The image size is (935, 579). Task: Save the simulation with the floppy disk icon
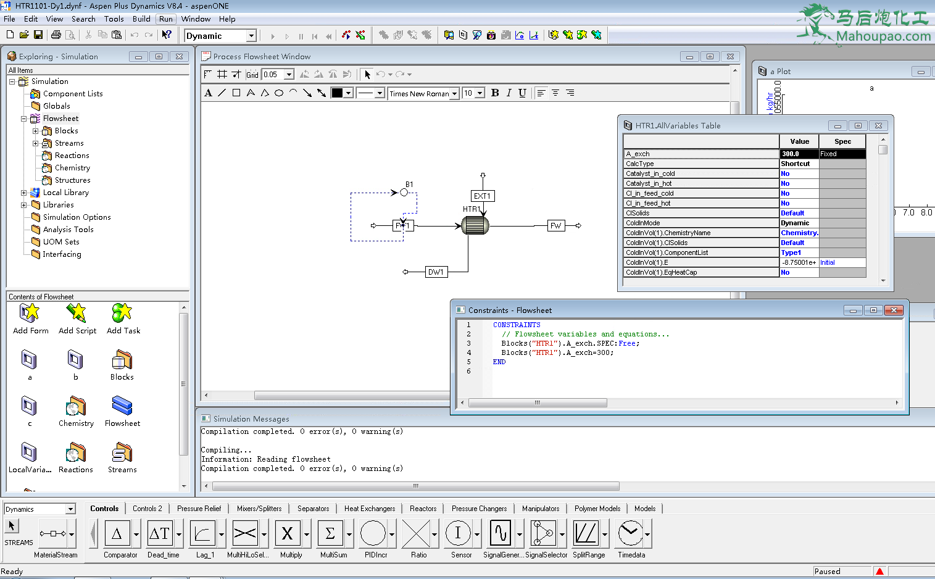pos(38,35)
